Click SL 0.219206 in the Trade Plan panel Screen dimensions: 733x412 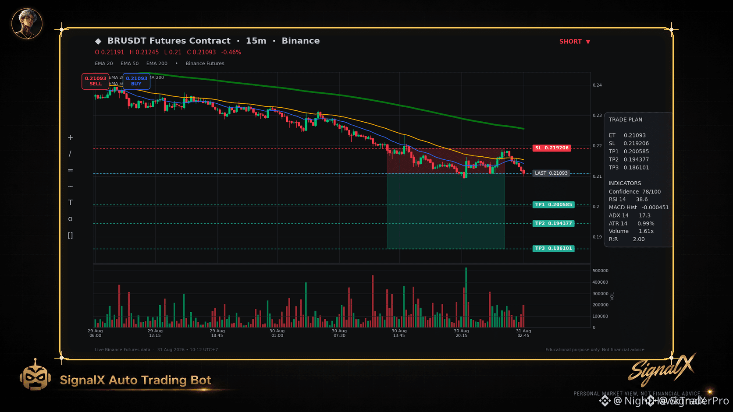pos(629,144)
